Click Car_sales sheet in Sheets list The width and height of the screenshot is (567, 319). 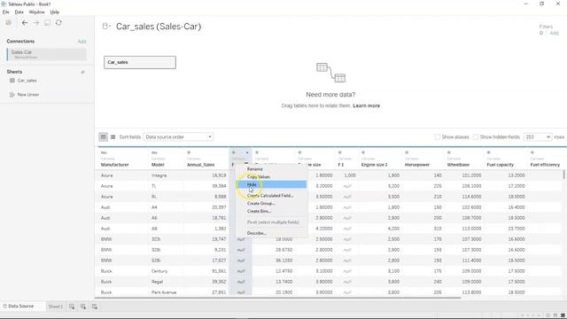[x=27, y=81]
